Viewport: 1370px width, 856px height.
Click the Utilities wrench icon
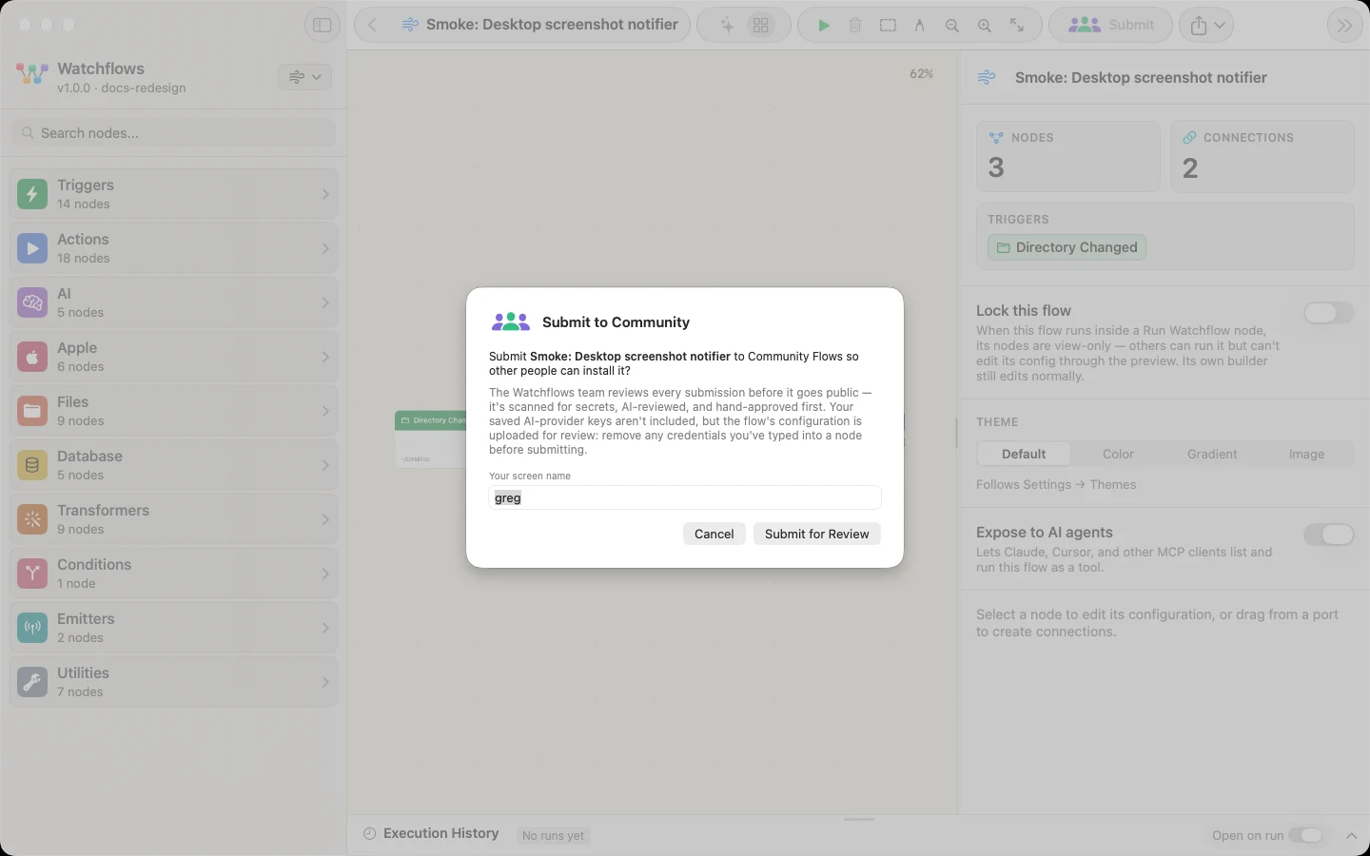[x=32, y=682]
